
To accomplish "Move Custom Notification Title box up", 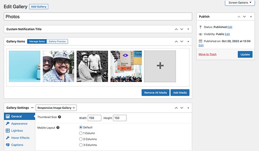I will pyautogui.click(x=176, y=29).
